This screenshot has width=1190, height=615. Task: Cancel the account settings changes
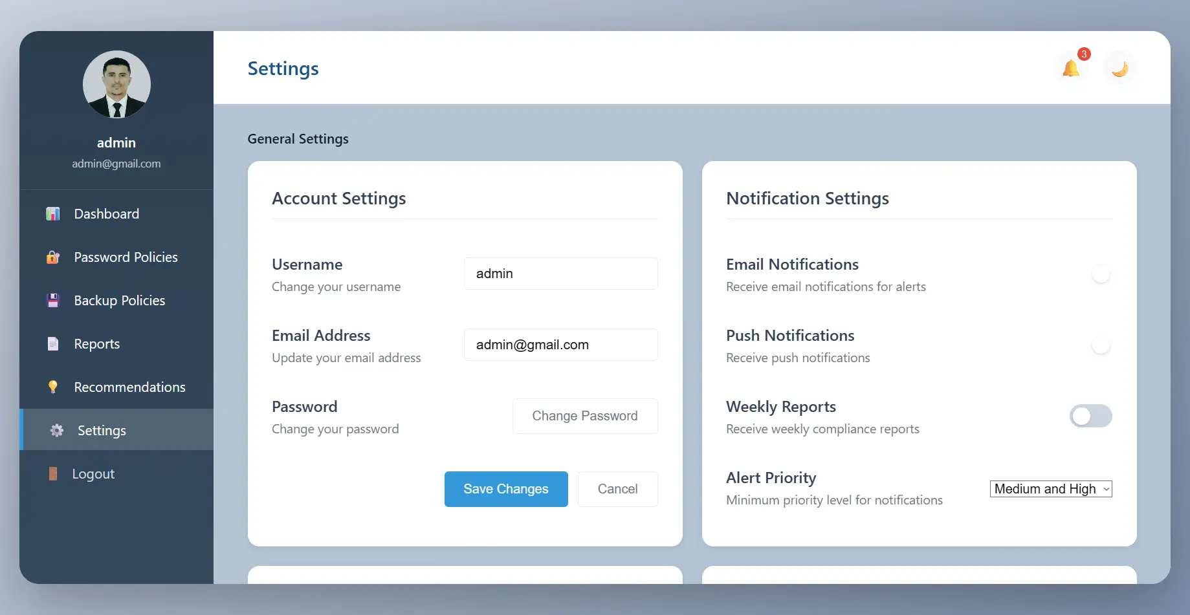click(617, 489)
